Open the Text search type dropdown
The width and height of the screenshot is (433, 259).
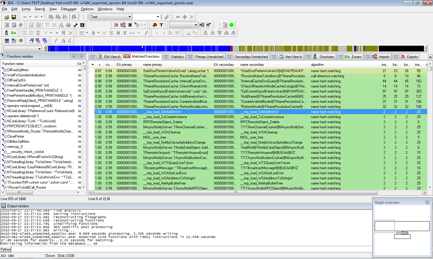point(111,17)
